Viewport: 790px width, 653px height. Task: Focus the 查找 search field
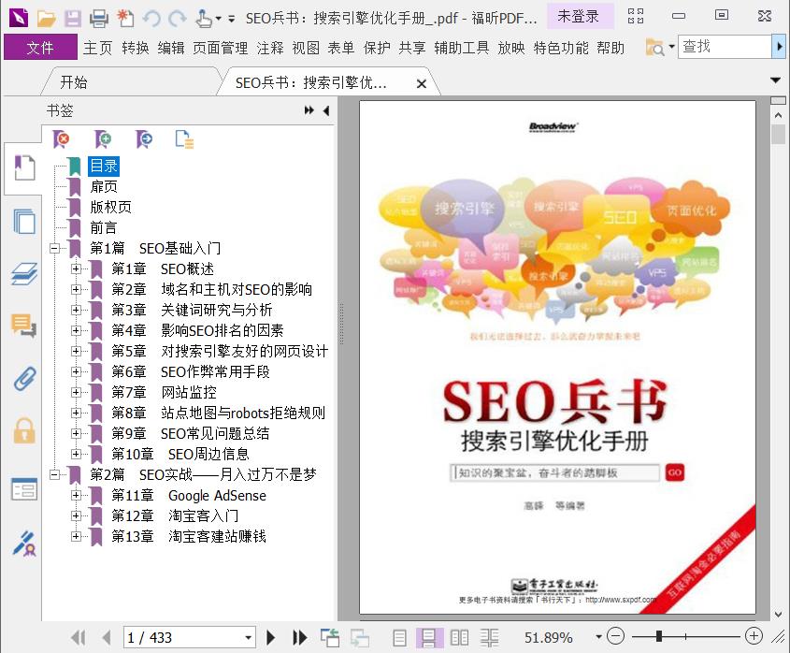[x=725, y=47]
